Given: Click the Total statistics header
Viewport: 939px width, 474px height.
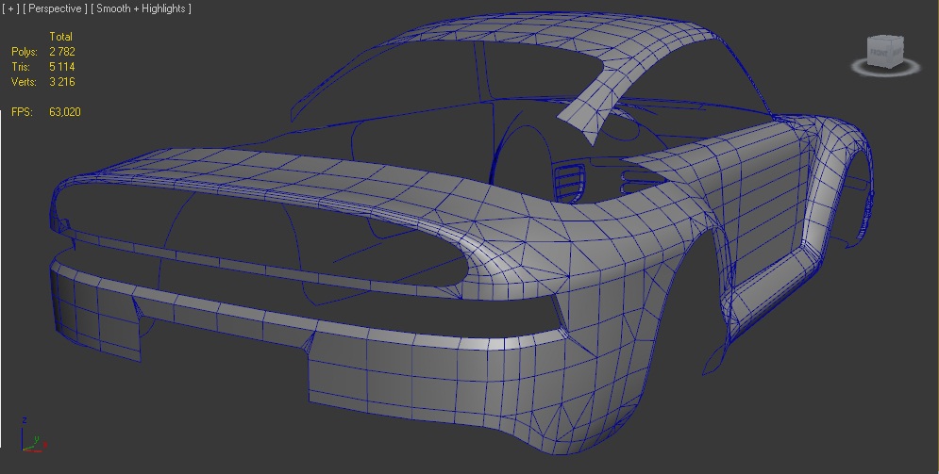Looking at the screenshot, I should 61,37.
